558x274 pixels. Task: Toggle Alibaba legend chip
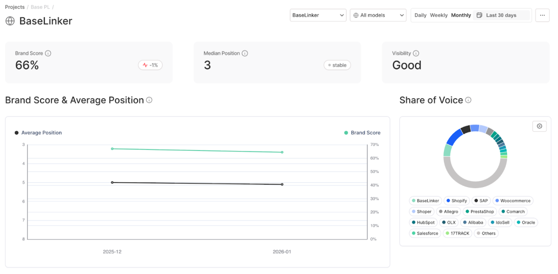pyautogui.click(x=473, y=223)
